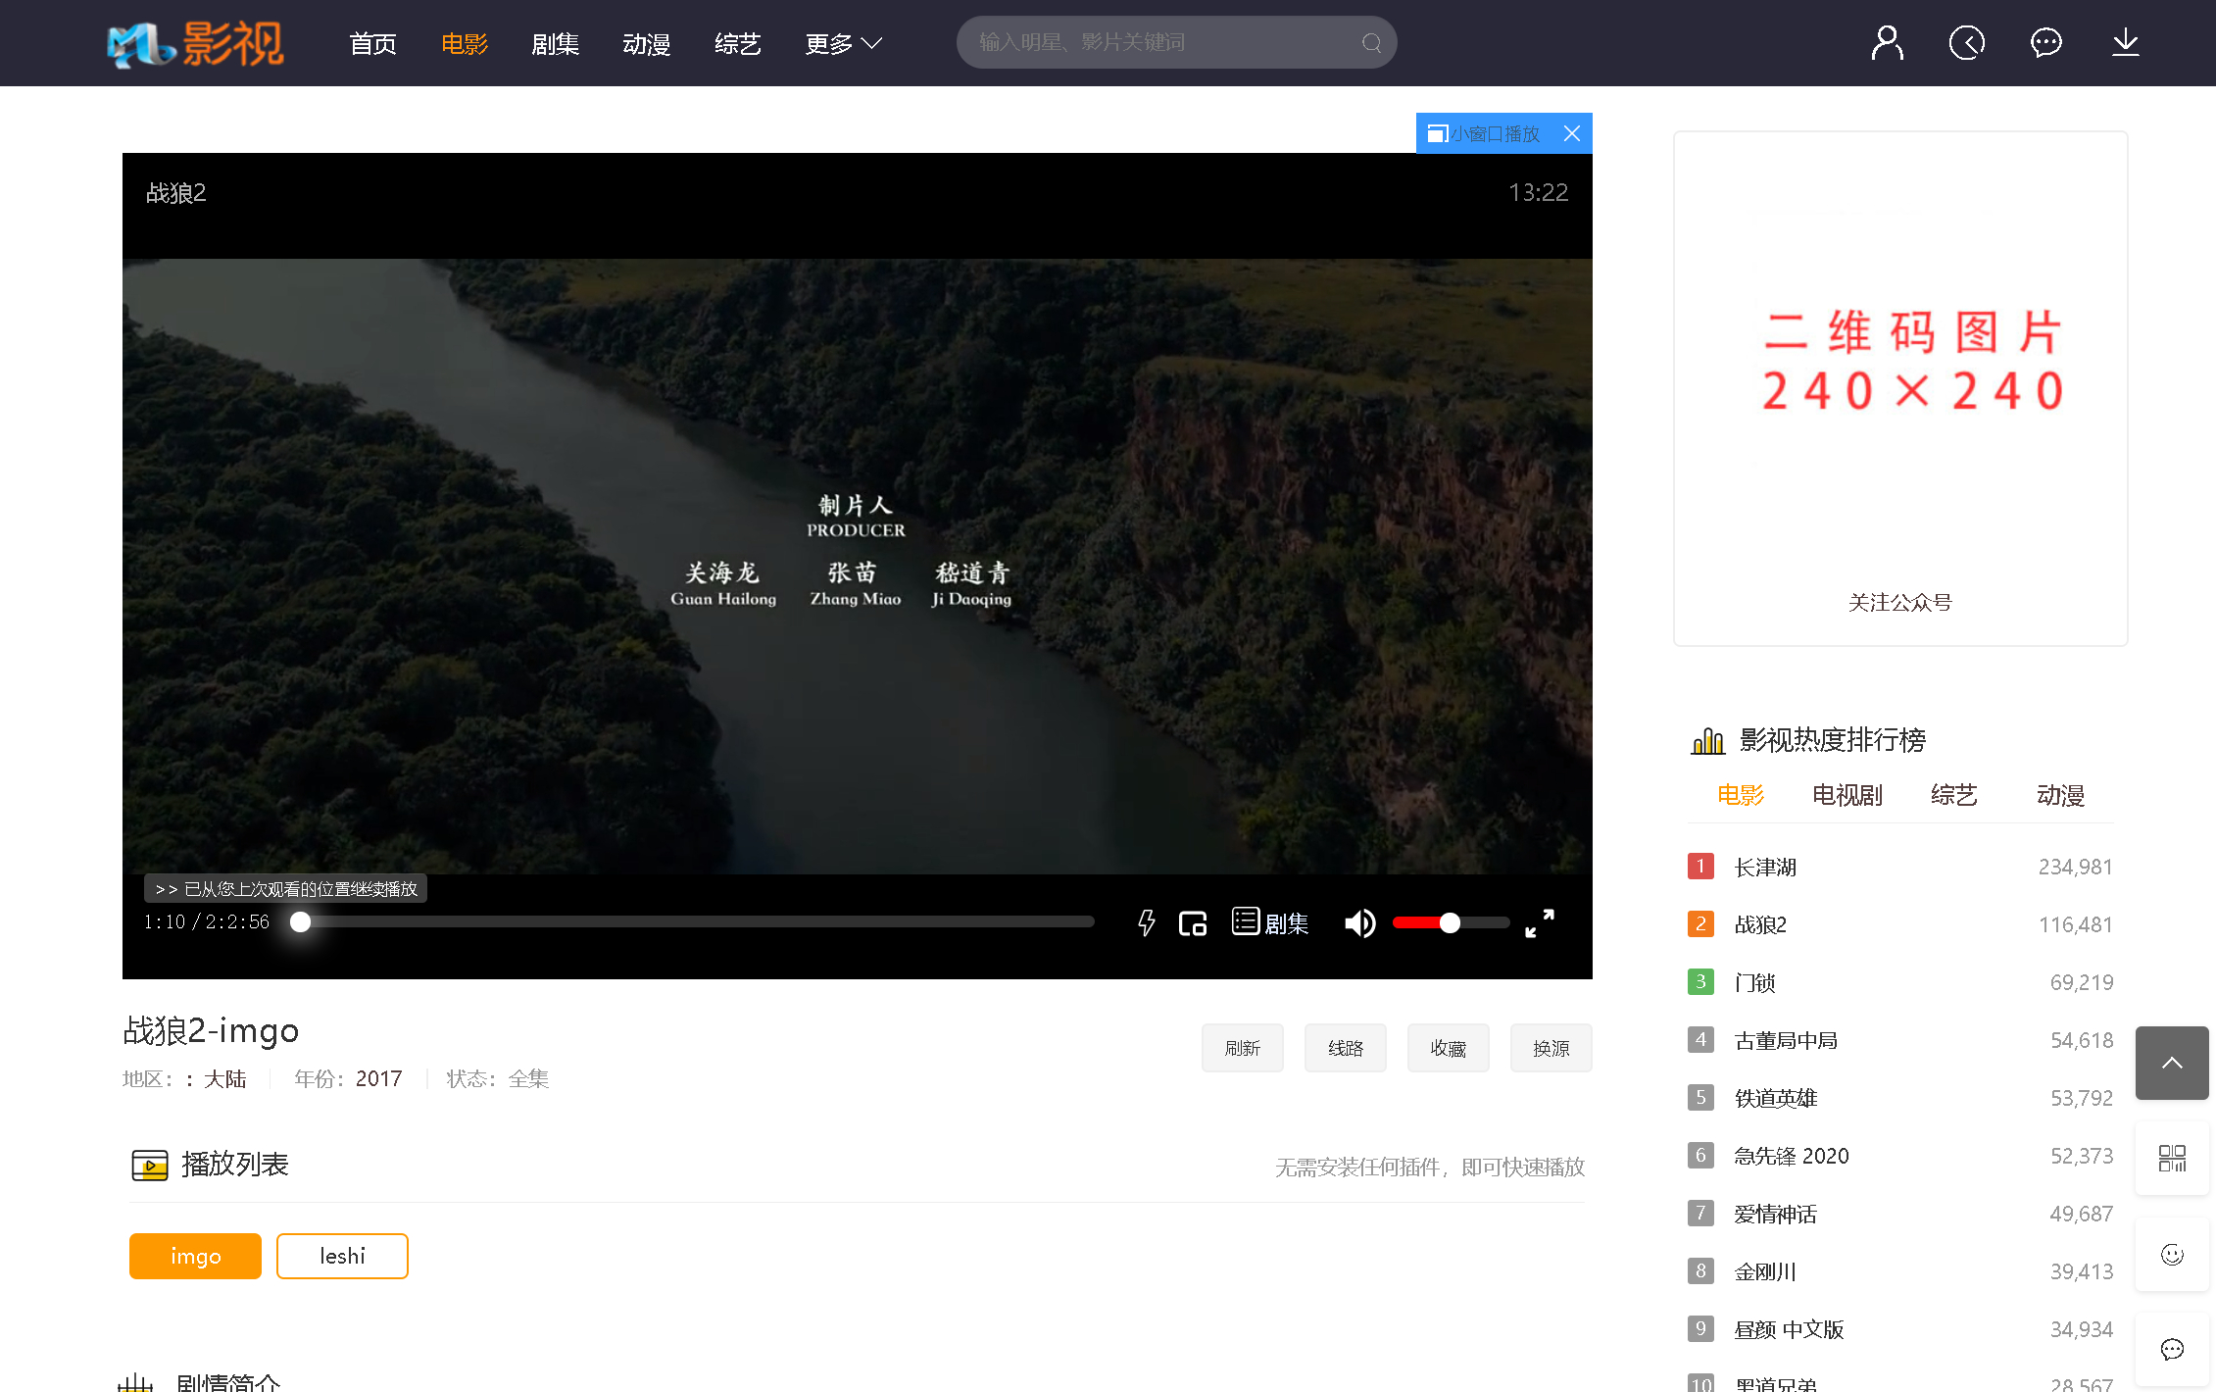Select the leshi playback source
The width and height of the screenshot is (2216, 1392).
pos(342,1256)
